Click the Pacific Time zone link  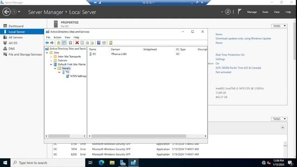pyautogui.click(x=238, y=68)
